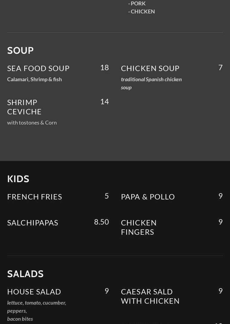Click the 14 price for Shrimp Ceviche
The height and width of the screenshot is (324, 230).
click(x=104, y=102)
